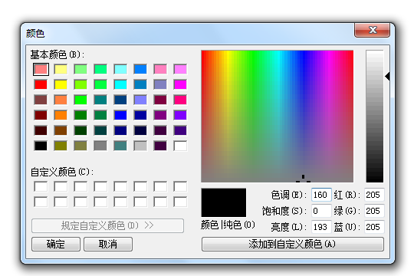414x276 pixels.
Task: Pick the bright yellow basic color swatch
Action: pyautogui.click(x=61, y=84)
